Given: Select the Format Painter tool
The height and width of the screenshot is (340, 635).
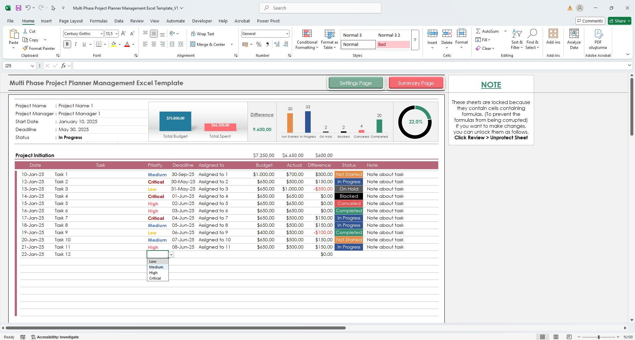Looking at the screenshot, I should [39, 48].
